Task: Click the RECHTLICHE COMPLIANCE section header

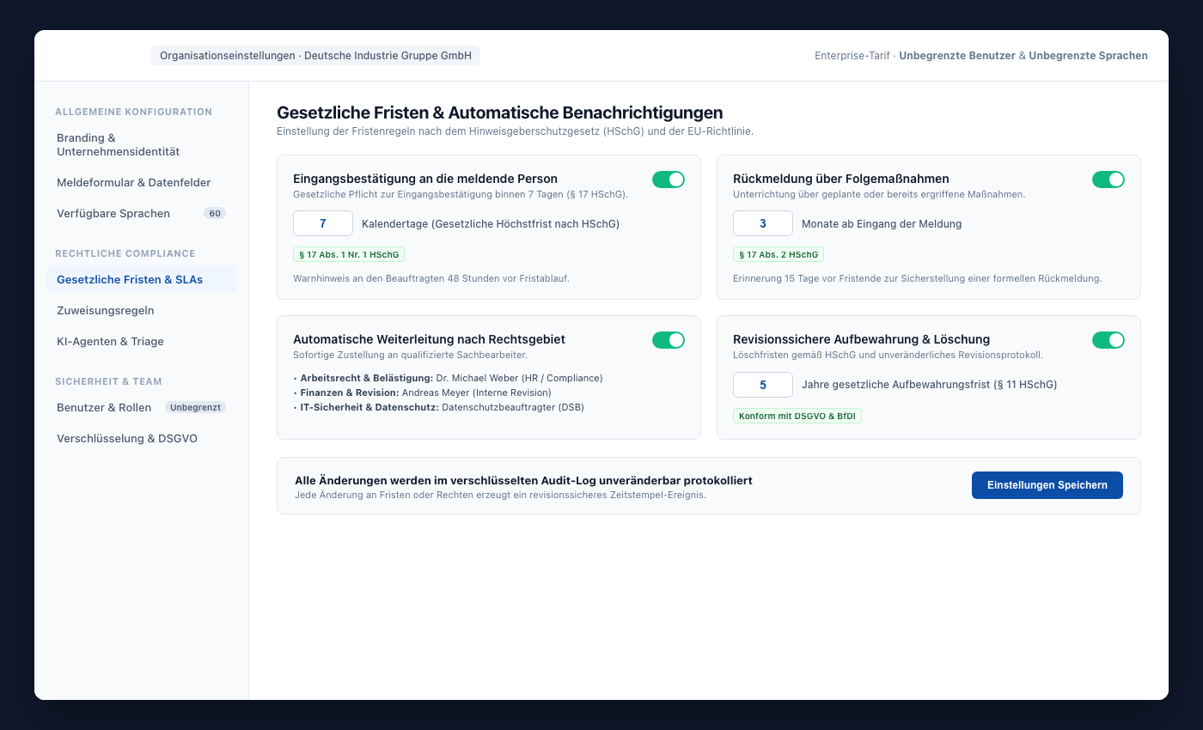Action: click(x=125, y=253)
